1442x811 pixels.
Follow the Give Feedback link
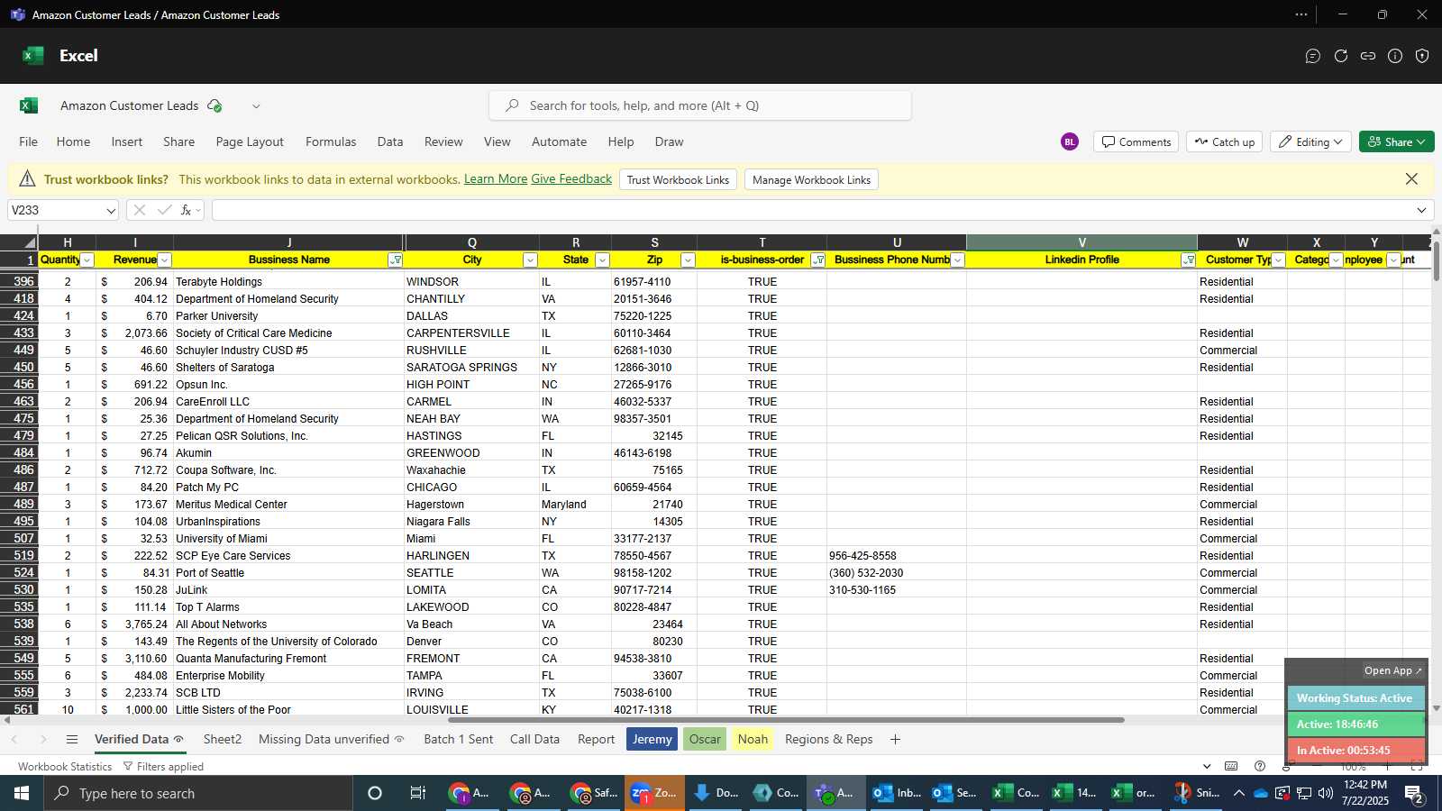[571, 179]
